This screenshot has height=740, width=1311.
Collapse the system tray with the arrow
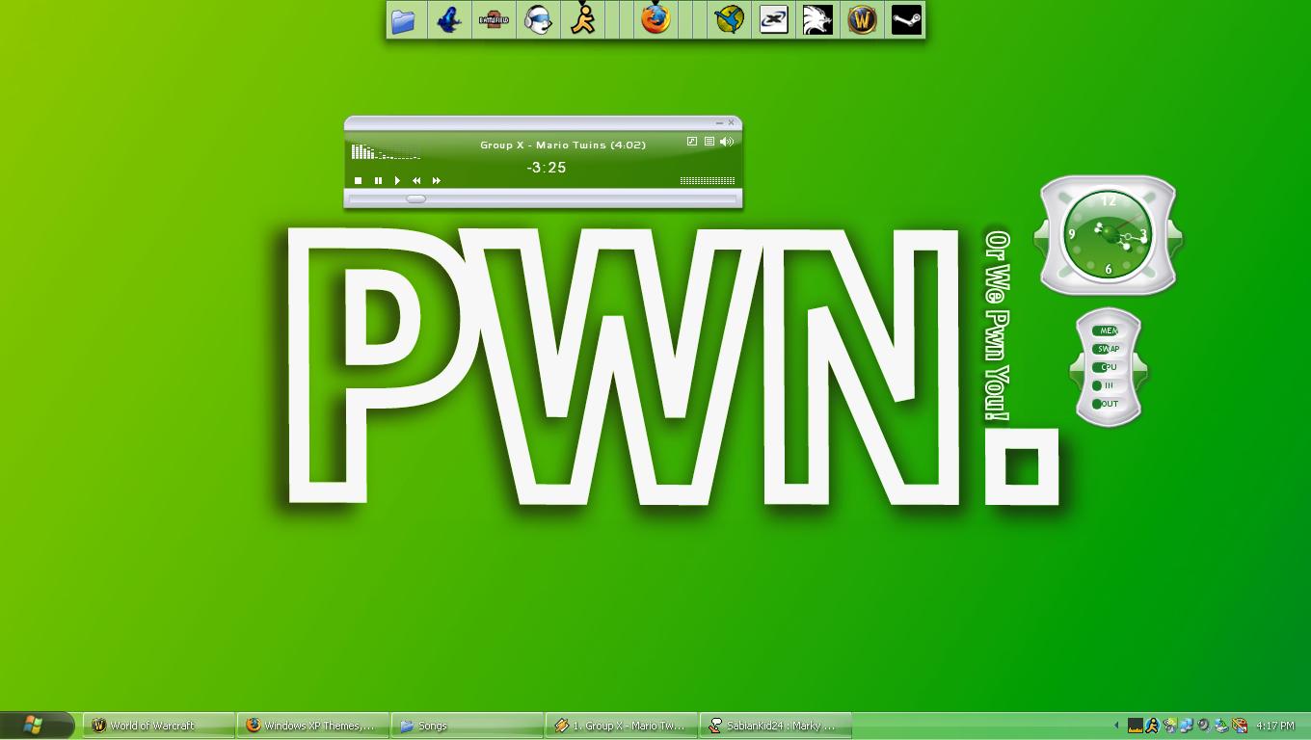point(1116,725)
